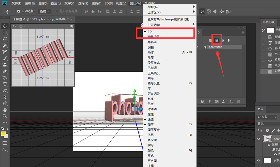Click the 测量记录 item in Window menu
The width and height of the screenshot is (280, 167).
154,36
